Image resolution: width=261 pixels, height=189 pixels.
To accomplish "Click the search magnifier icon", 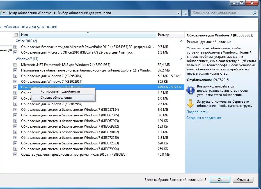I will 255,13.
